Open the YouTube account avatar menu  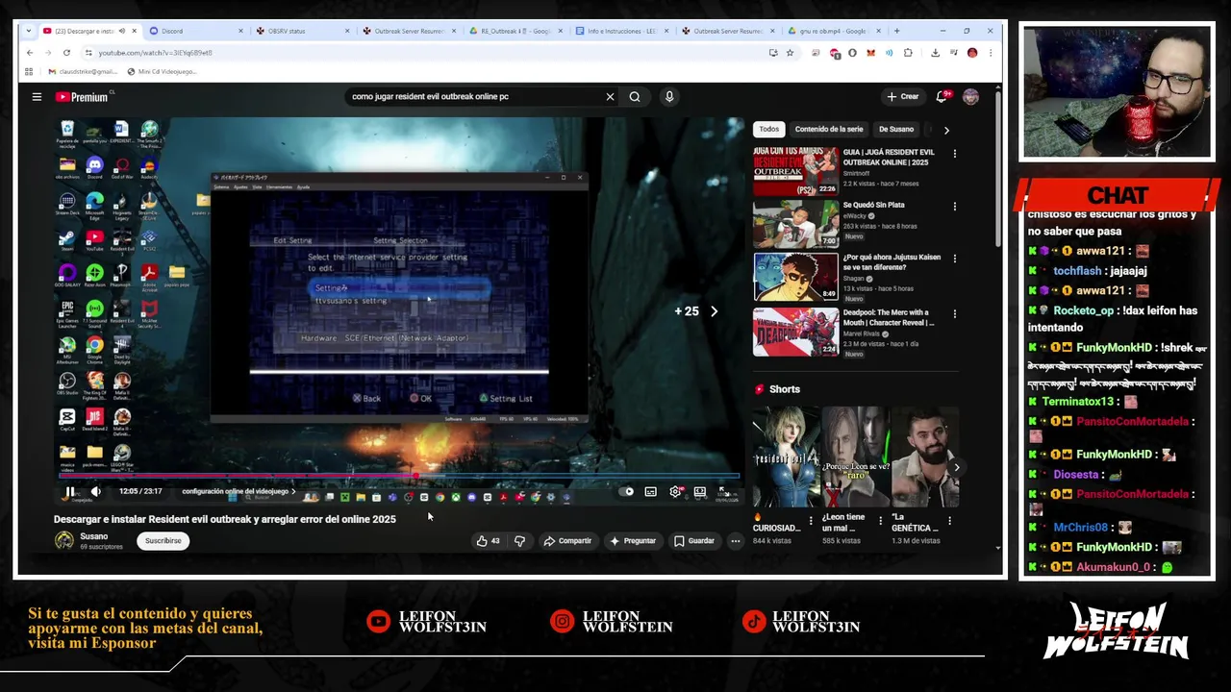coord(971,97)
